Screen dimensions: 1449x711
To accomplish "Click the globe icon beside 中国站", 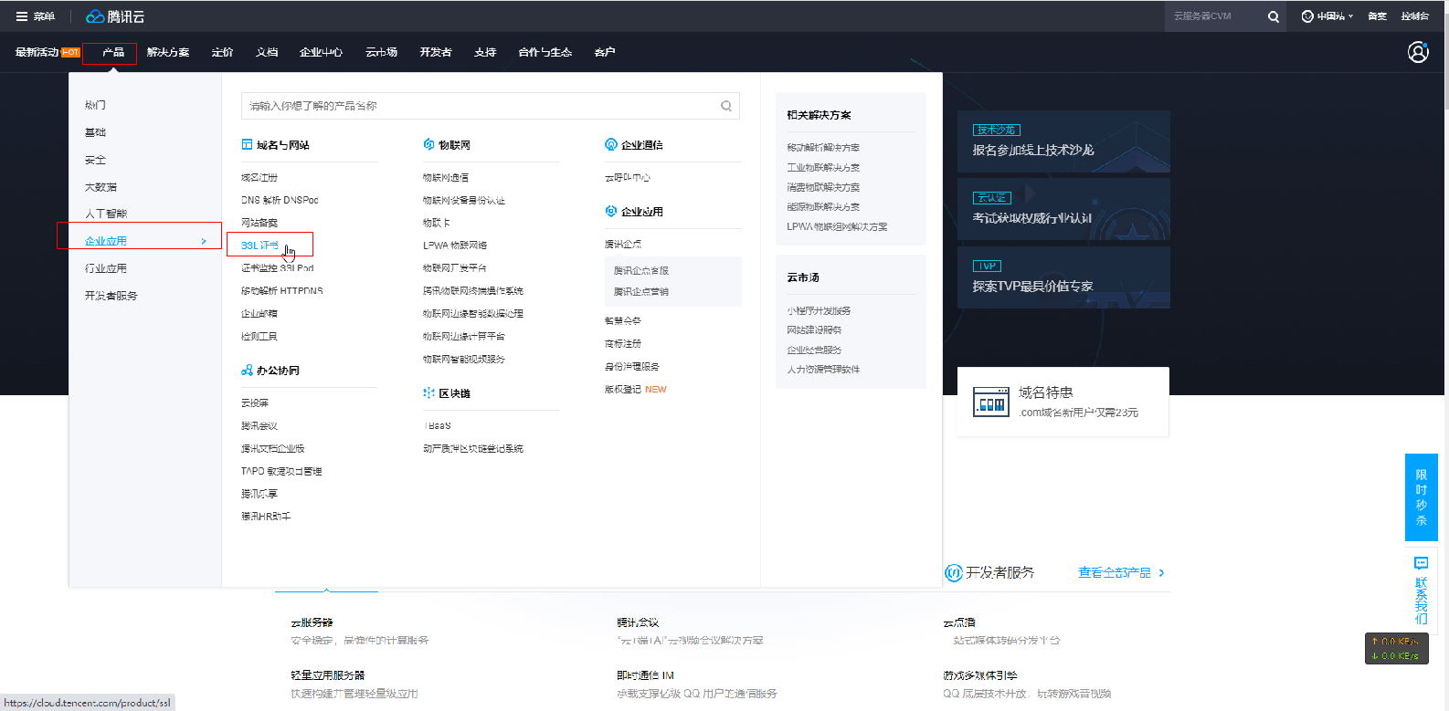I will tap(1307, 16).
